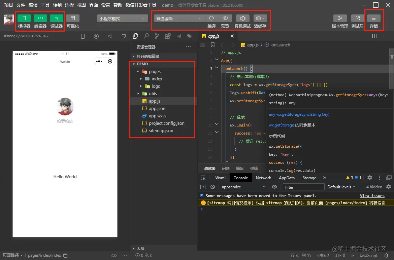Screen dimensions: 394x260
Task: Switch to the 问题 panel tab
Action: tap(226, 169)
